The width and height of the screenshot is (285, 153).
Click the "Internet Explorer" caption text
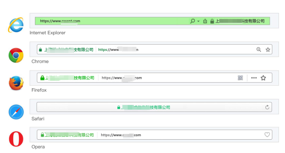click(x=47, y=33)
